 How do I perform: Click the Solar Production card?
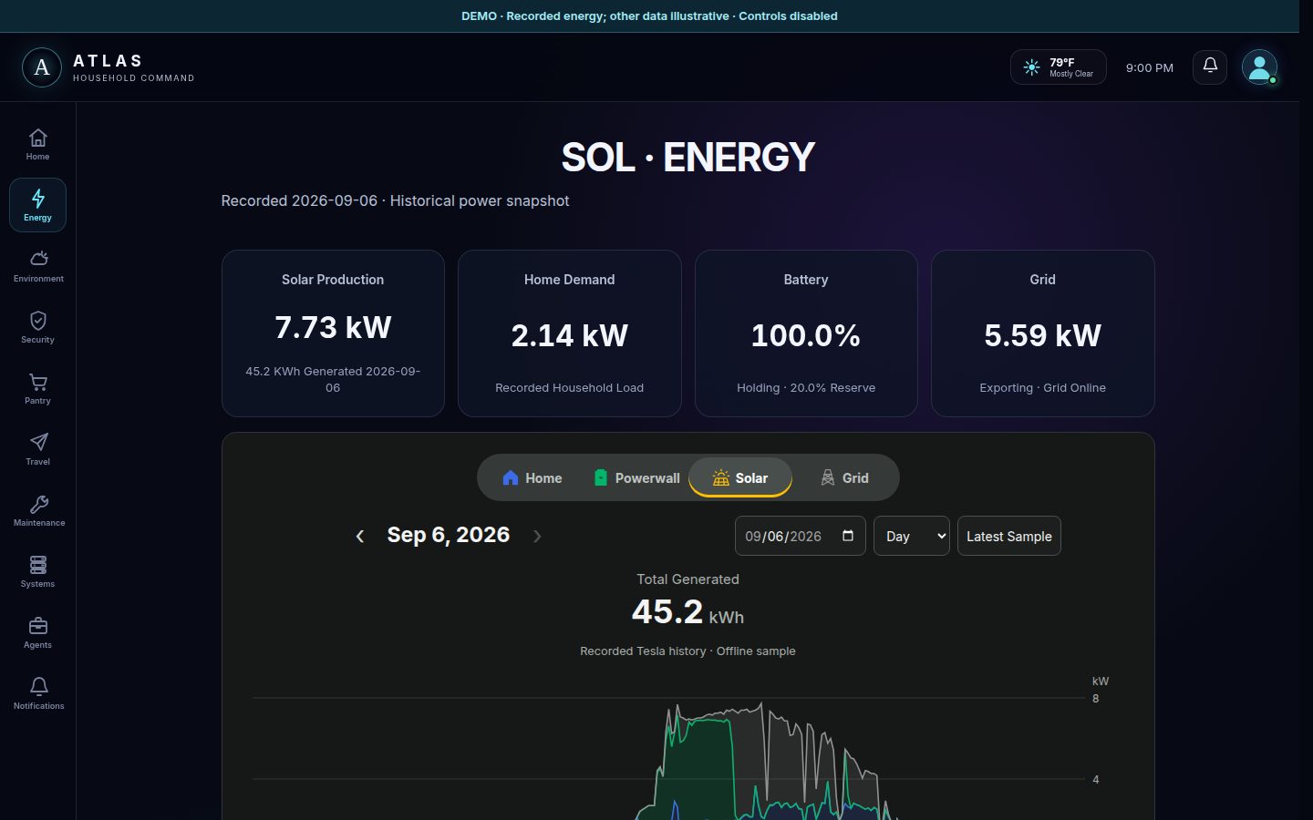pos(333,333)
